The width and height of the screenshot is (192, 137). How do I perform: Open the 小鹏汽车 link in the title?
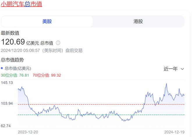(x=13, y=5)
